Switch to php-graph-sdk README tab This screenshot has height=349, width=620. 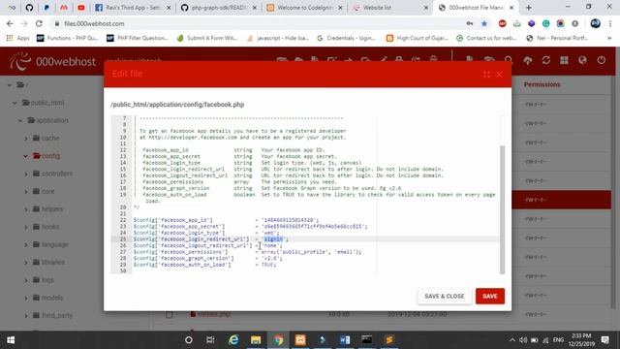[218, 8]
